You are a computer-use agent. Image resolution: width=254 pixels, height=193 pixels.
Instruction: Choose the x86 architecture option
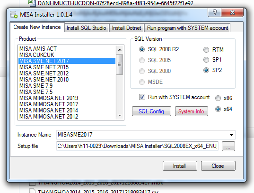[218, 98]
